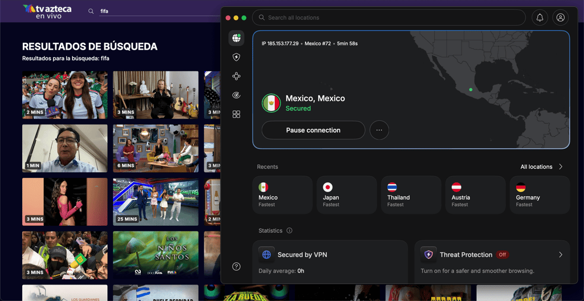The height and width of the screenshot is (301, 584).
Task: Open the notifications bell
Action: coord(540,18)
